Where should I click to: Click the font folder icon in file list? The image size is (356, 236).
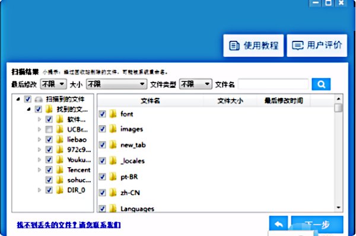(113, 114)
